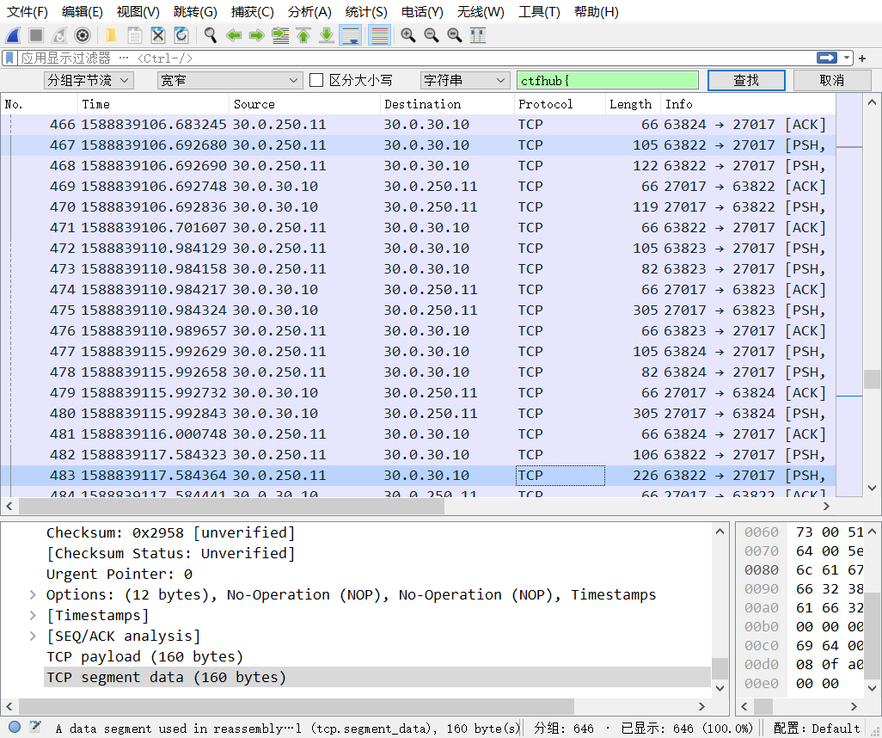
Task: Open the 字符串 search type dropdown
Action: [x=464, y=80]
